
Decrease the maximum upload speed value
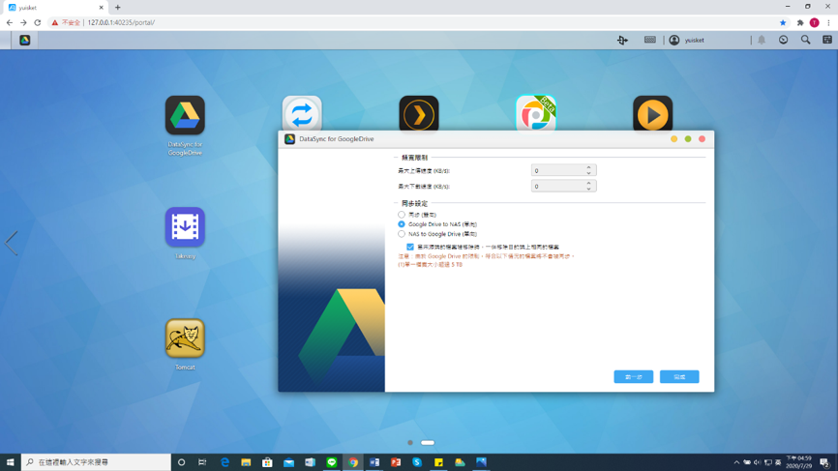(x=588, y=173)
